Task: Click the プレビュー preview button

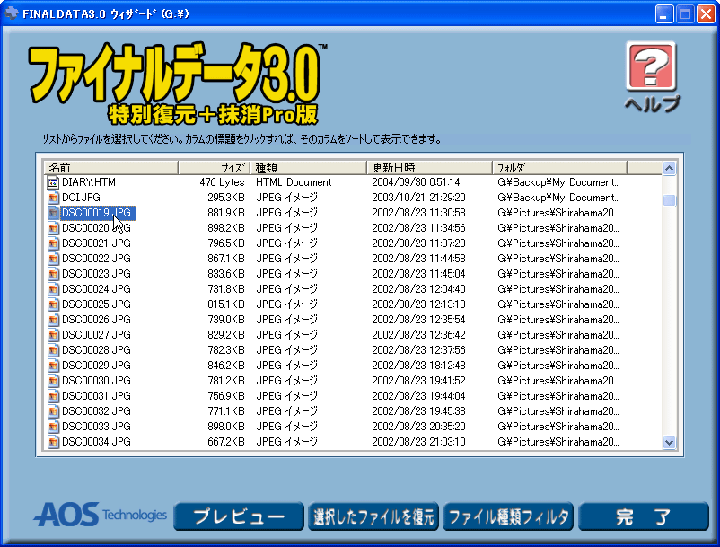Action: coord(239,516)
